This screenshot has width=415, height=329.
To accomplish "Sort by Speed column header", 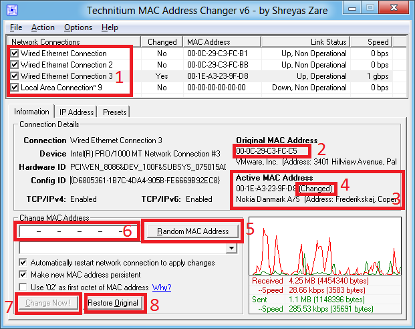I will 372,42.
